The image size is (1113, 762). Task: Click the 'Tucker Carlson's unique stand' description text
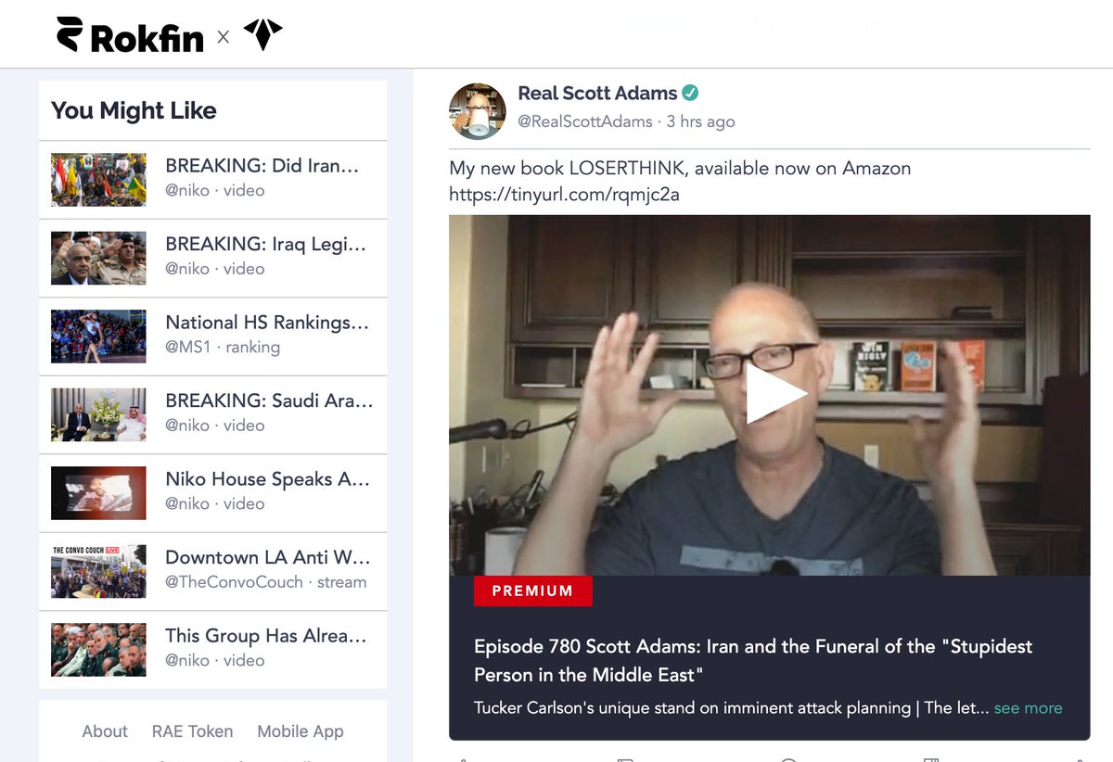730,707
